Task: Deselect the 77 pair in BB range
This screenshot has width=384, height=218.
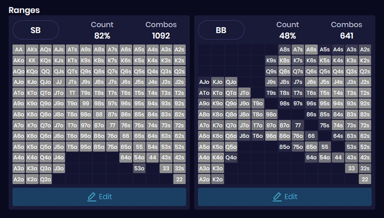Action: [298, 125]
